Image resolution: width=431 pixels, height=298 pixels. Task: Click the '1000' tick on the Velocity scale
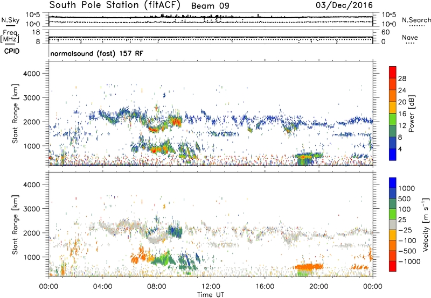point(407,188)
